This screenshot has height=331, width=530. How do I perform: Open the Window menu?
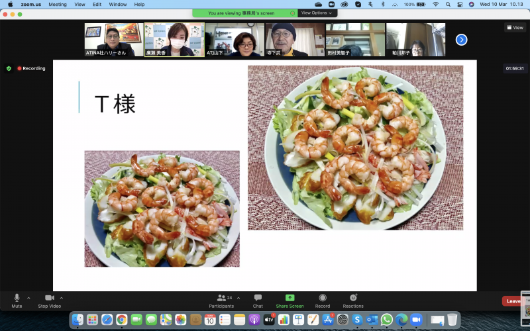click(118, 5)
